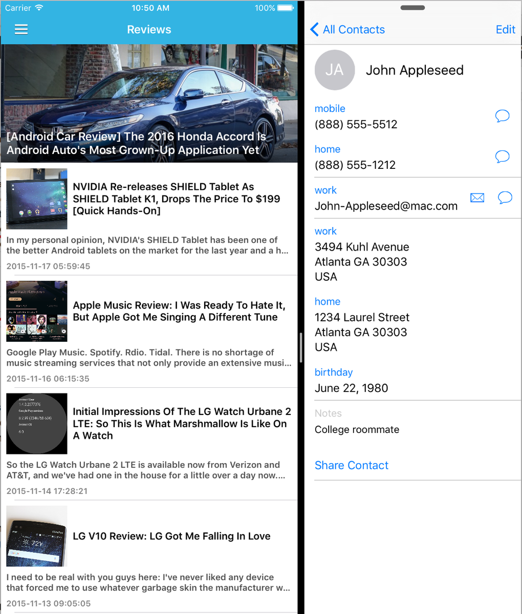The width and height of the screenshot is (522, 614).
Task: Tap the battery indicator in status bar
Action: (286, 8)
